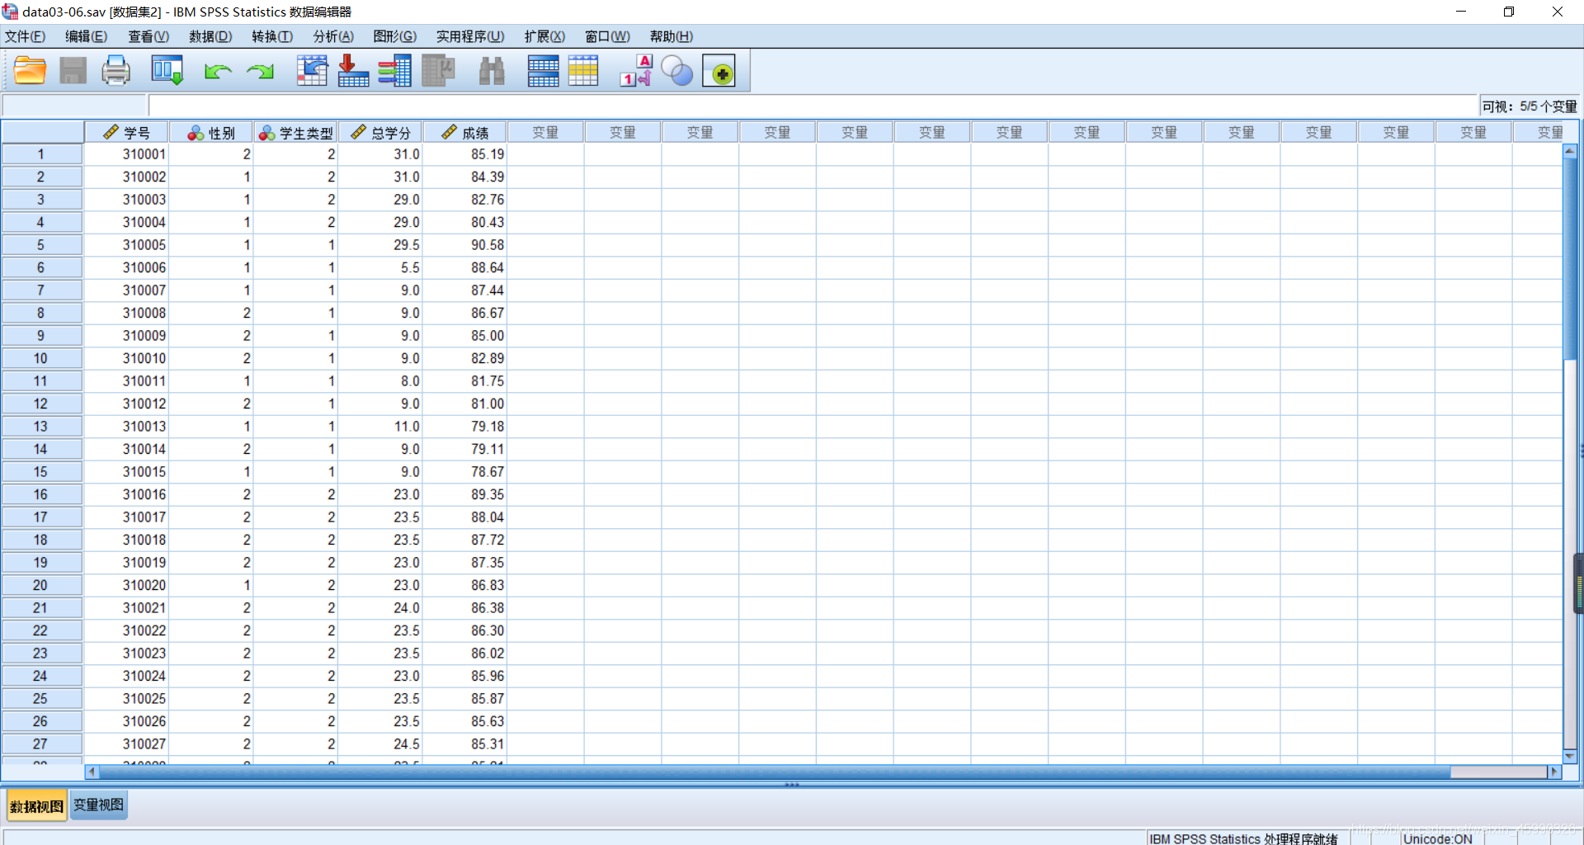Image resolution: width=1584 pixels, height=845 pixels.
Task: Click 成绩 value 85.19
Action: pos(464,154)
